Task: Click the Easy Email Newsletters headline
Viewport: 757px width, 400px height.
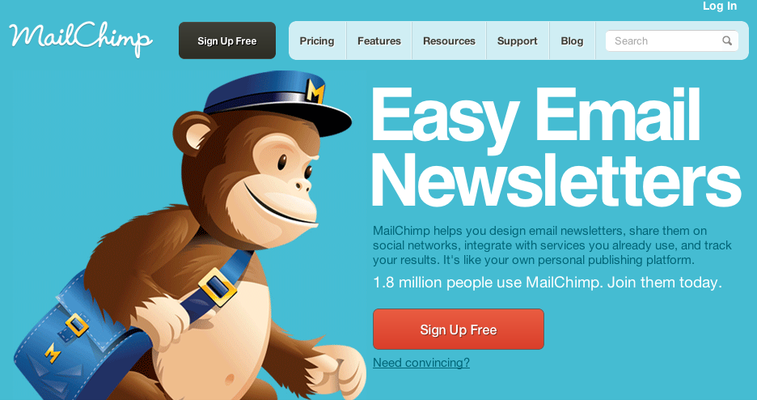Action: click(x=555, y=147)
